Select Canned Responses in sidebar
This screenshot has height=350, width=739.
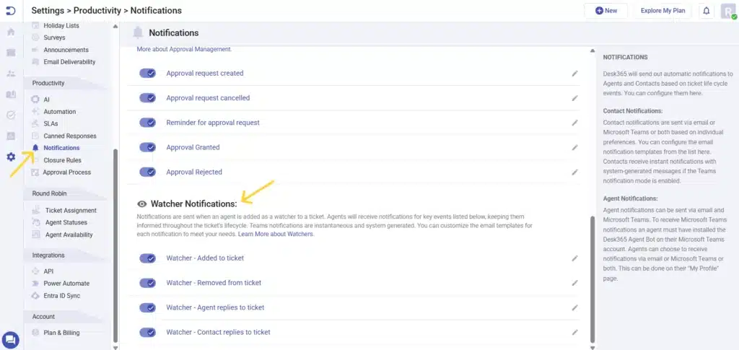pos(69,136)
